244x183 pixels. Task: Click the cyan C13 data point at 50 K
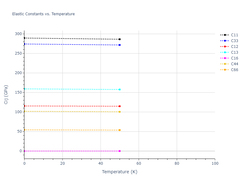(x=120, y=90)
